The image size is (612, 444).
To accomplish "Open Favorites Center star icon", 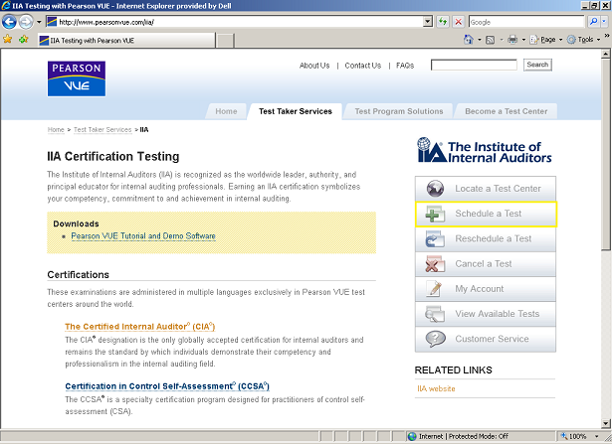I will coord(8,40).
